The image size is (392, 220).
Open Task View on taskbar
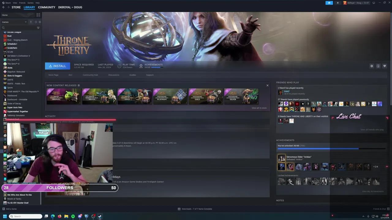click(x=46, y=216)
